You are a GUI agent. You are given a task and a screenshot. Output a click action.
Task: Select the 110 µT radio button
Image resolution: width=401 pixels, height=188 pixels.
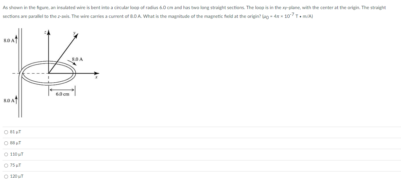pos(6,154)
